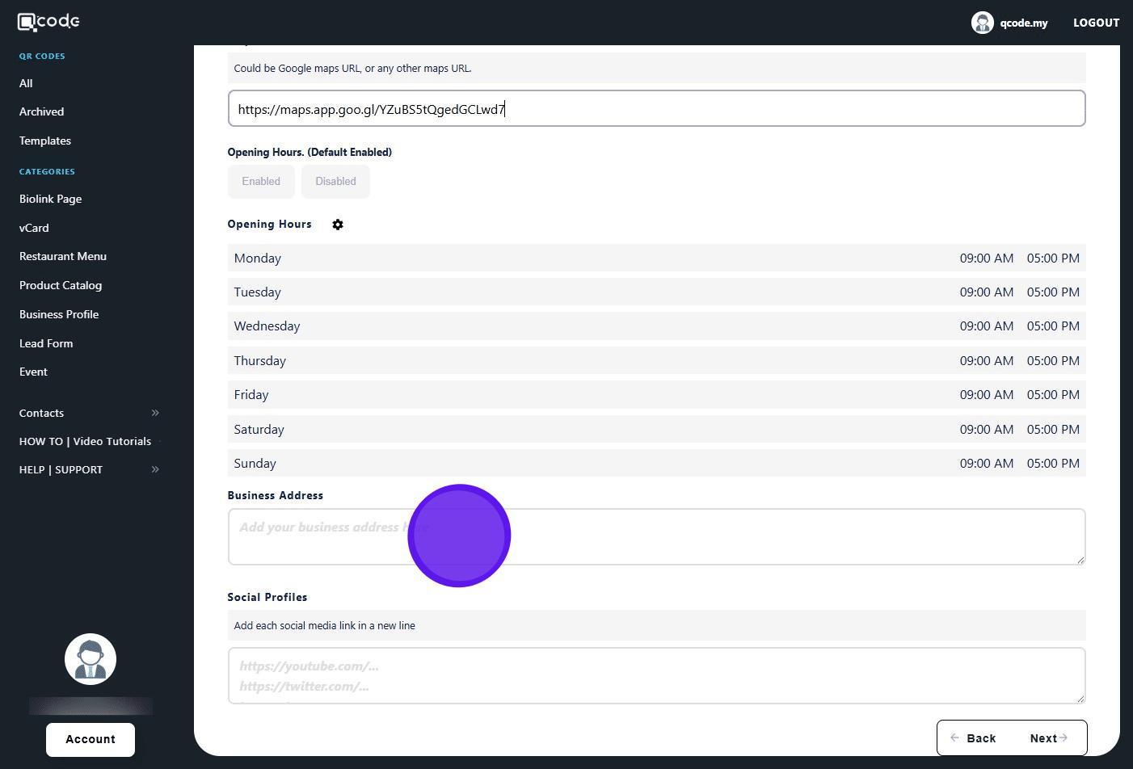1133x769 pixels.
Task: Click LOGOUT in the header
Action: (x=1096, y=23)
